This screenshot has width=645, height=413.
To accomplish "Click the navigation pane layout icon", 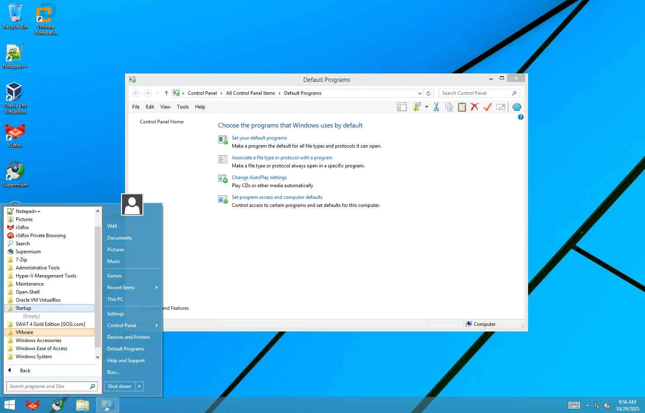I will pos(402,107).
